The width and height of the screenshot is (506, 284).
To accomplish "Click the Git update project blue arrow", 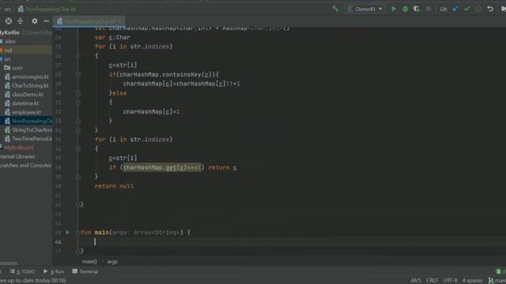I will click(455, 9).
